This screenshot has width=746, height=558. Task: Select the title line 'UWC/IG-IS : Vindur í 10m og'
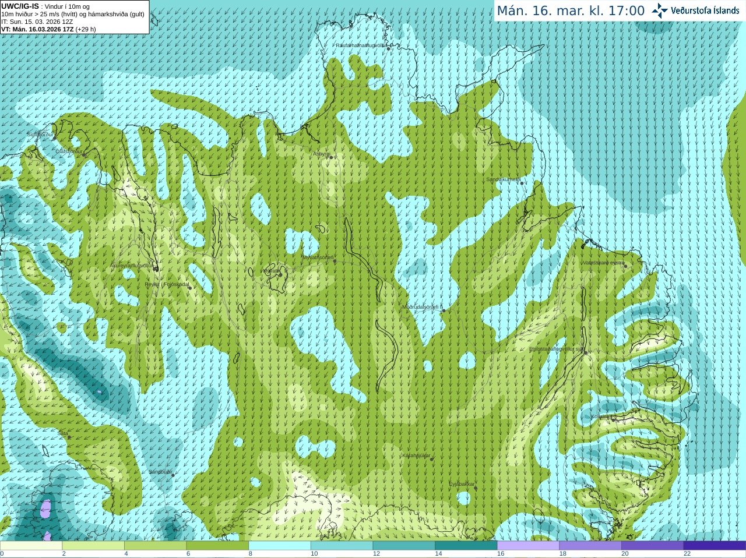point(45,6)
